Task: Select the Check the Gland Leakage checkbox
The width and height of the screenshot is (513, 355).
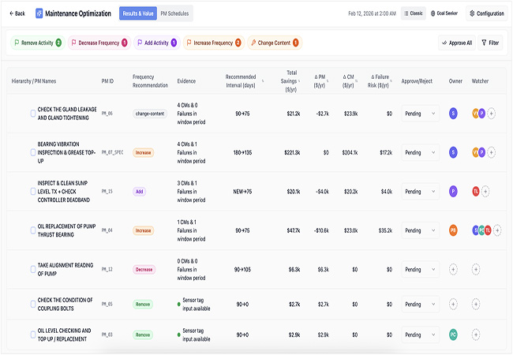Action: 33,114
